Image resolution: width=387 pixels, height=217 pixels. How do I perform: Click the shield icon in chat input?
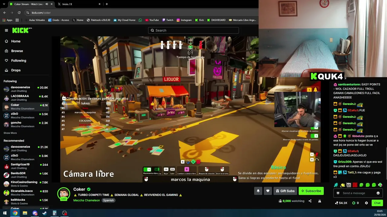click(x=338, y=193)
